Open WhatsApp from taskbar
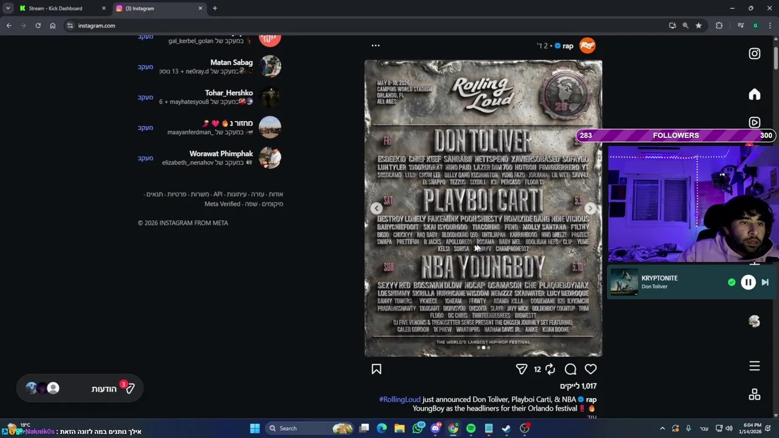This screenshot has height=438, width=779. [417, 428]
